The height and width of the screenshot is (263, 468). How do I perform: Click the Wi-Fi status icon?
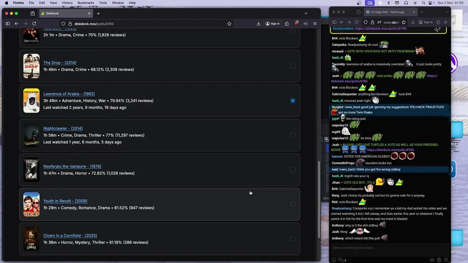(415, 3)
